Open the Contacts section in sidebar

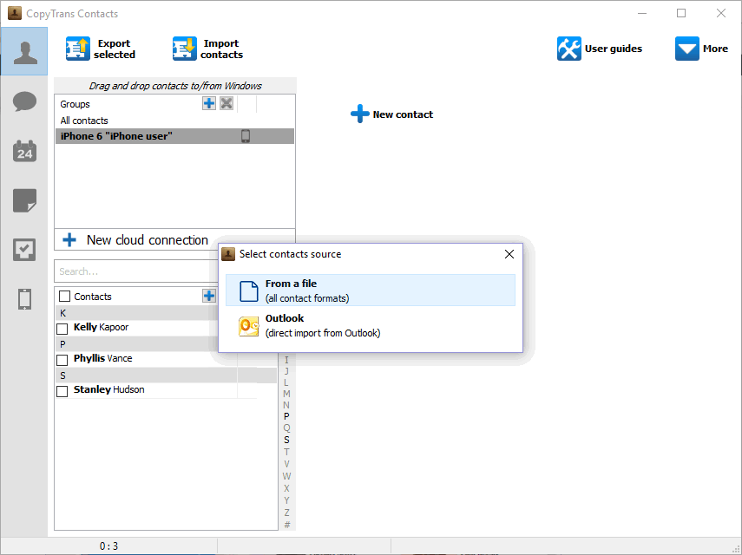click(x=24, y=51)
